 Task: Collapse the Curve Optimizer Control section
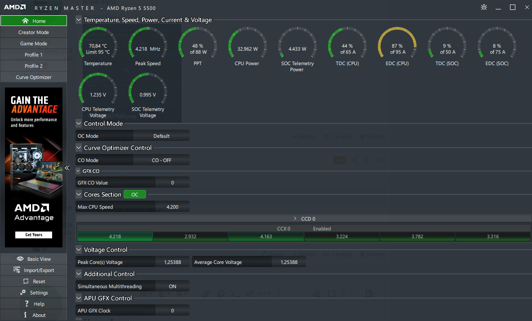[78, 147]
